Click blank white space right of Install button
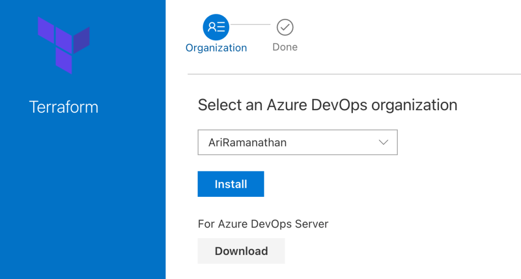The image size is (521, 279). (382, 184)
